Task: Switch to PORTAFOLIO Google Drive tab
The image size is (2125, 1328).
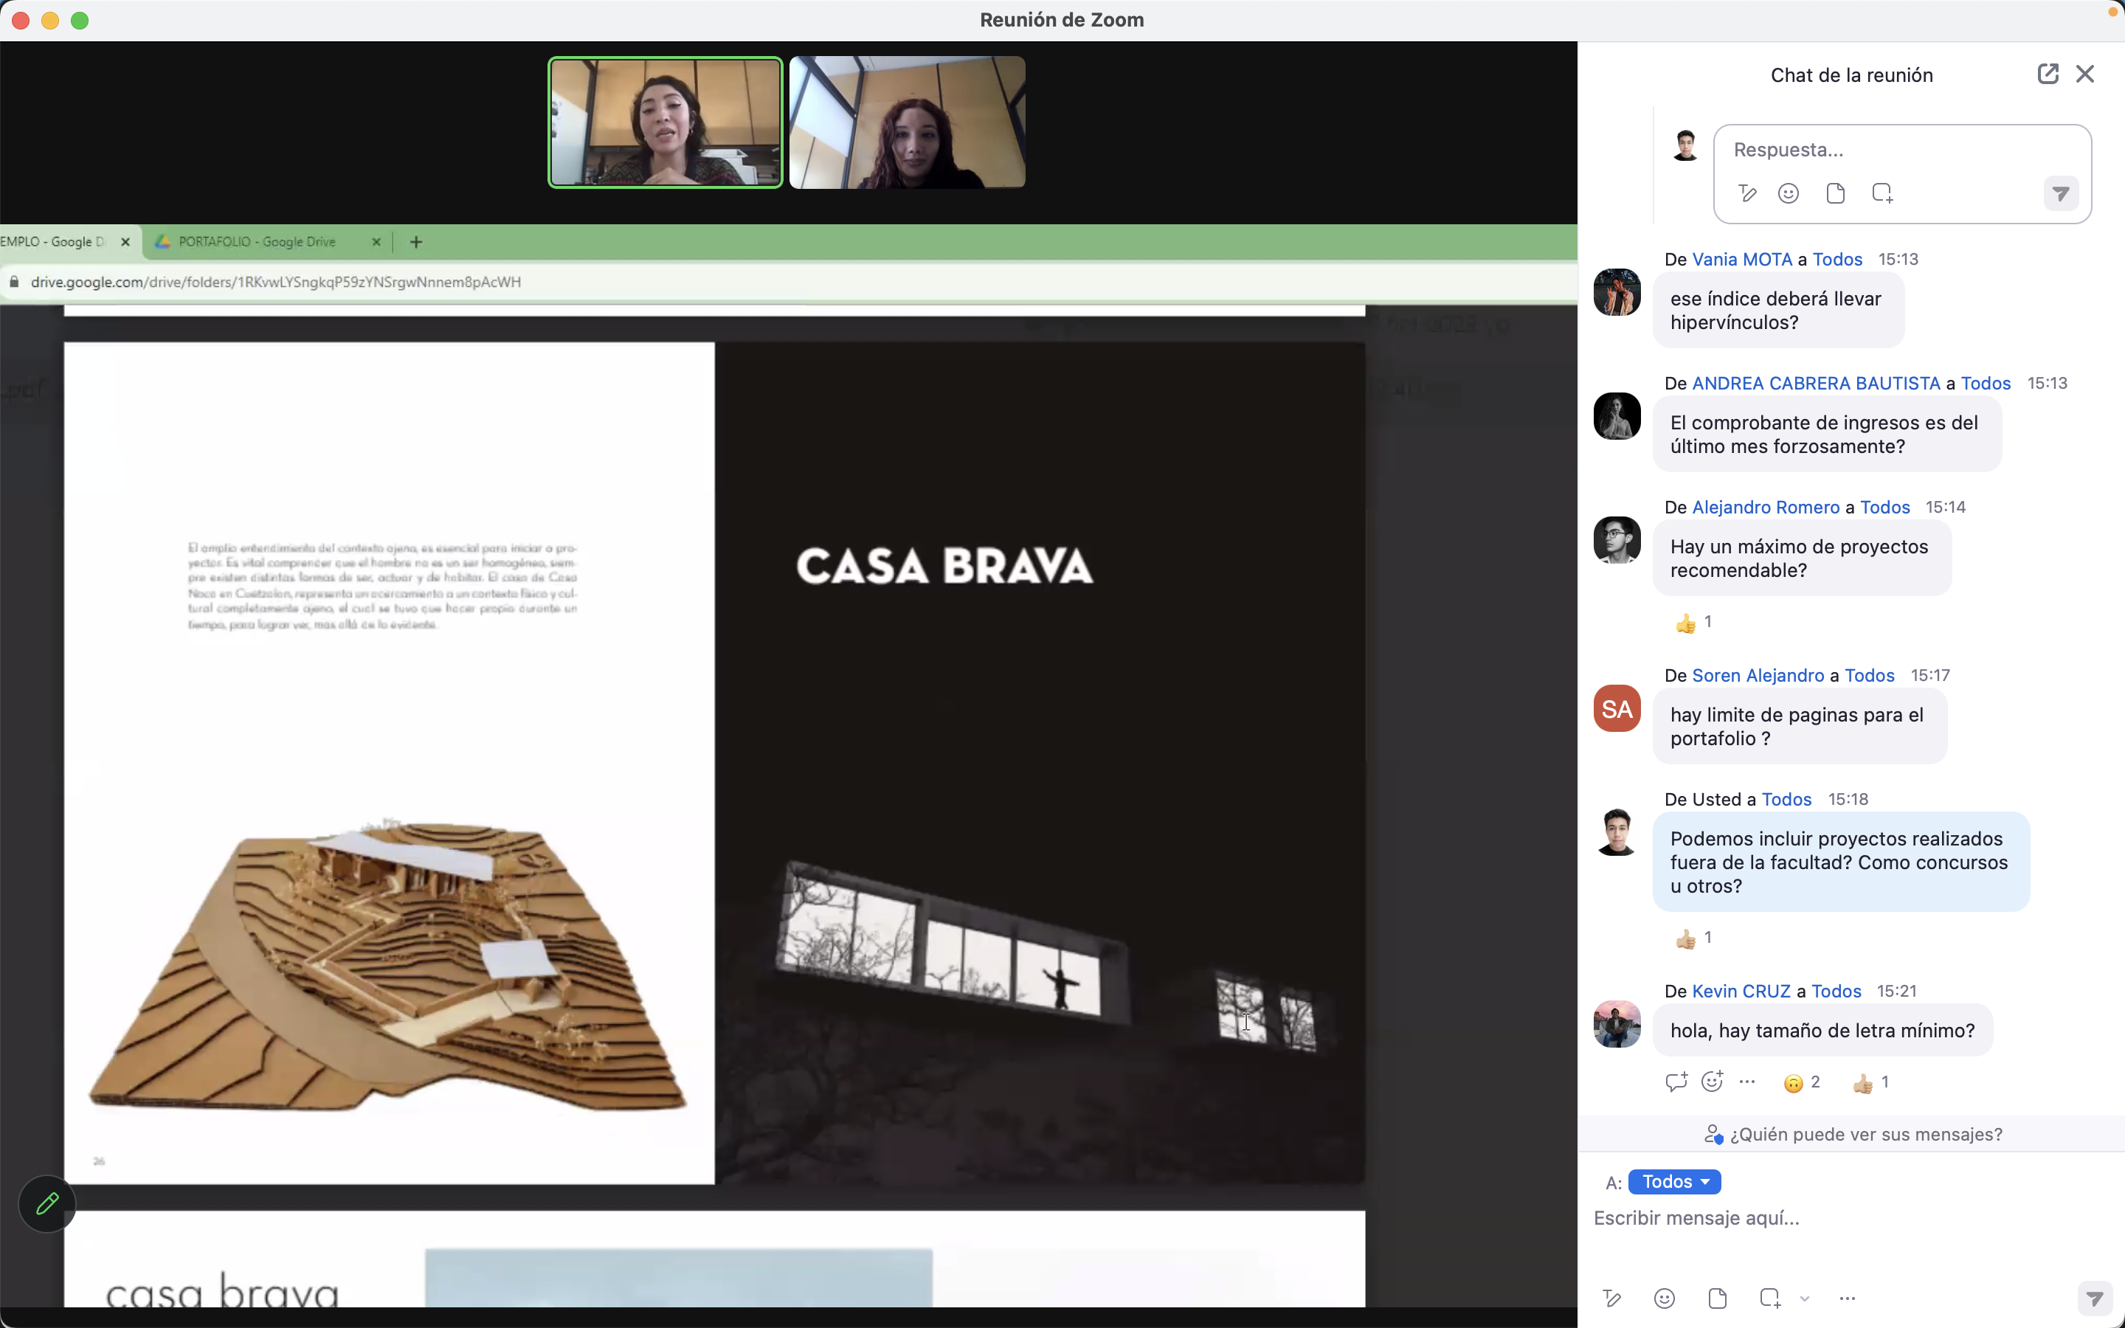Action: pos(258,241)
